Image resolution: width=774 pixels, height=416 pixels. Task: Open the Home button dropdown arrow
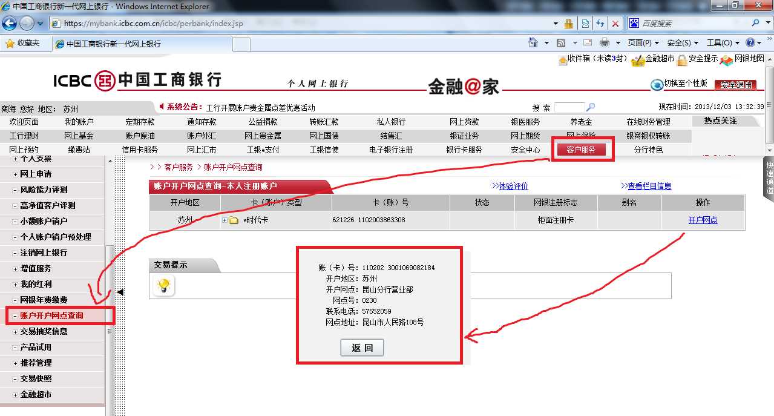pos(546,44)
